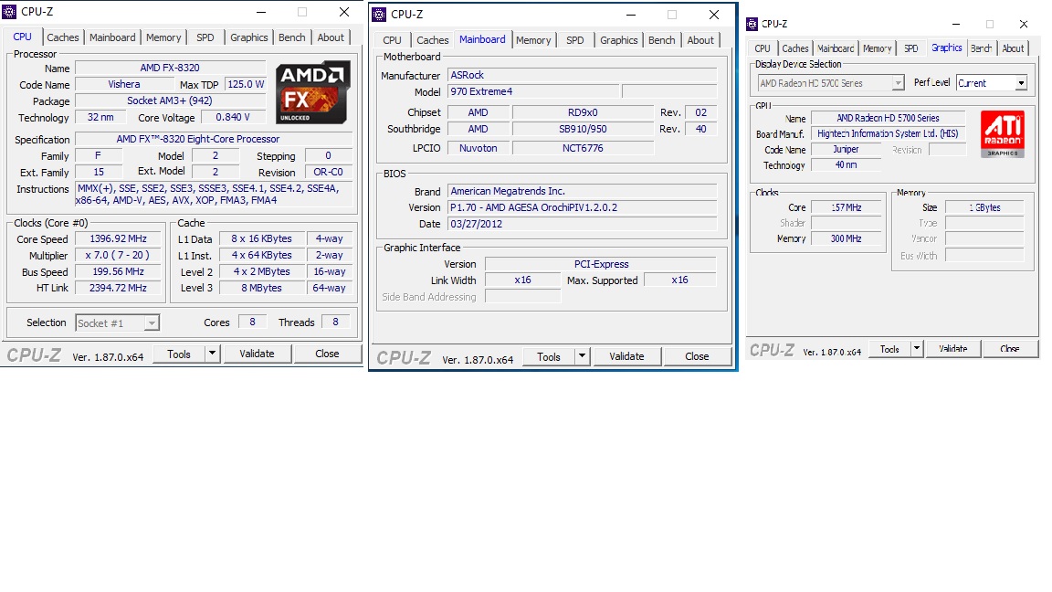
Task: Click the 970 Extreme4 motherboard model field
Action: coord(533,91)
